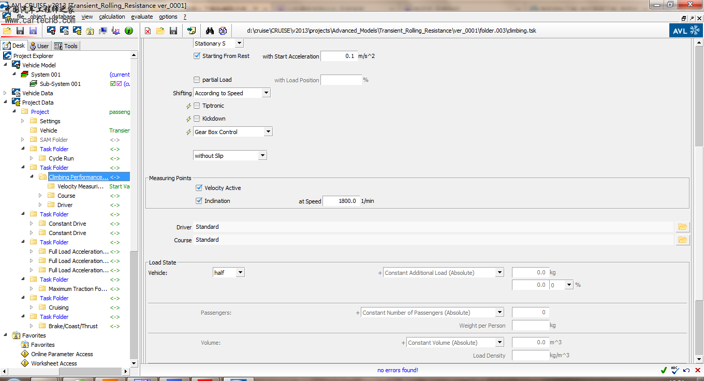Screen dimensions: 704x381
Task: Switch to the User tab
Action: (x=39, y=46)
